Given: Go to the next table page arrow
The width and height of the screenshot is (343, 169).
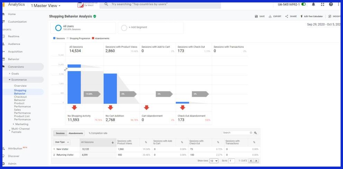Looking at the screenshot, I should (256, 161).
